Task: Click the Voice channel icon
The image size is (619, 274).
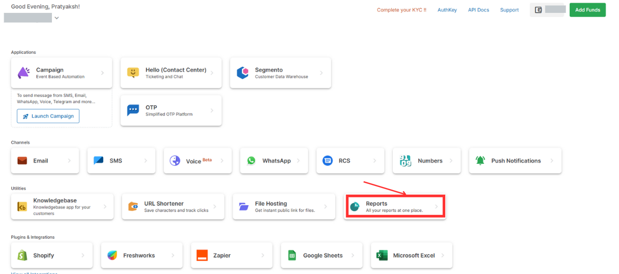Action: coord(175,161)
